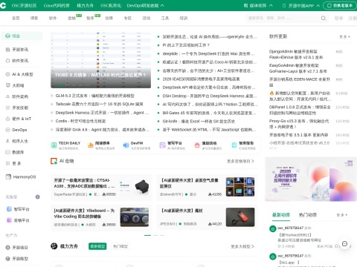Click the 模力方舟 section logo icon
This screenshot has height=267, width=357.
tap(54, 246)
